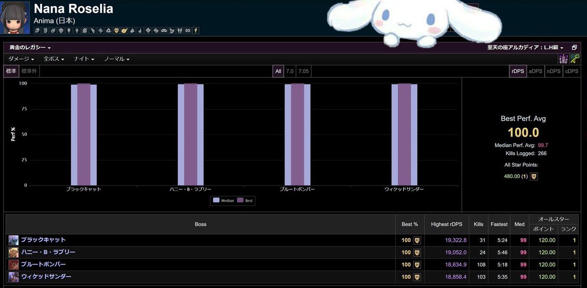
Task: Click the gold key icon above the metric tabs
Action: point(576,59)
